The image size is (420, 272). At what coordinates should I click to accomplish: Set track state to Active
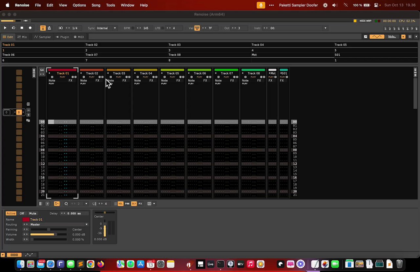point(11,213)
